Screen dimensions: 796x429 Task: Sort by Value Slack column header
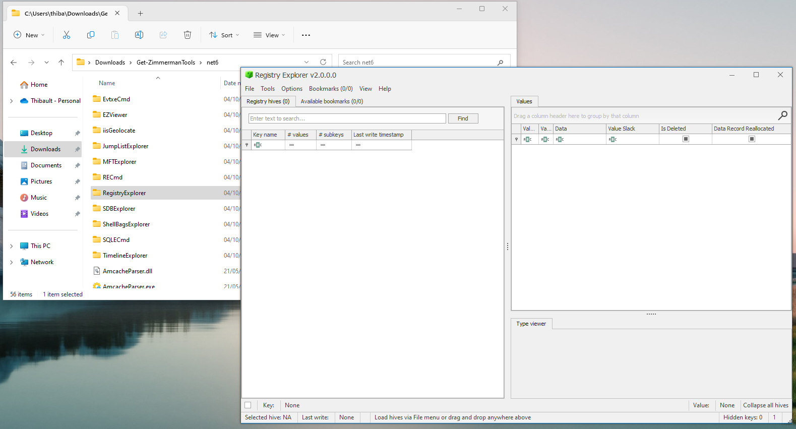pos(633,129)
